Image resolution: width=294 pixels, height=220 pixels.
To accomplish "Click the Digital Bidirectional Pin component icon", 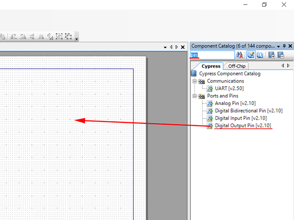I will pyautogui.click(x=210, y=111).
